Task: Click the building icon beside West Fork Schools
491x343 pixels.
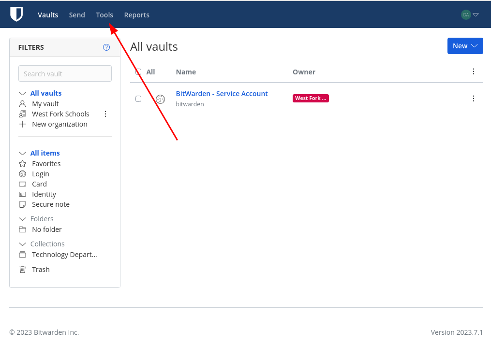Action: click(x=23, y=114)
